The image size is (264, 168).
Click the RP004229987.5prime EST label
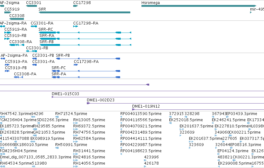(x=141, y=145)
